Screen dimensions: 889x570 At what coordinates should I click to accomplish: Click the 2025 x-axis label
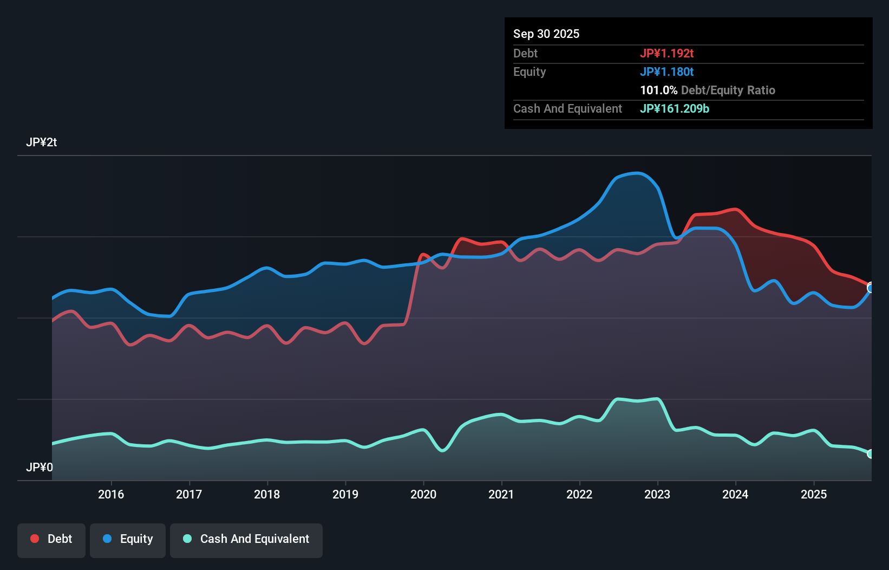pyautogui.click(x=814, y=494)
